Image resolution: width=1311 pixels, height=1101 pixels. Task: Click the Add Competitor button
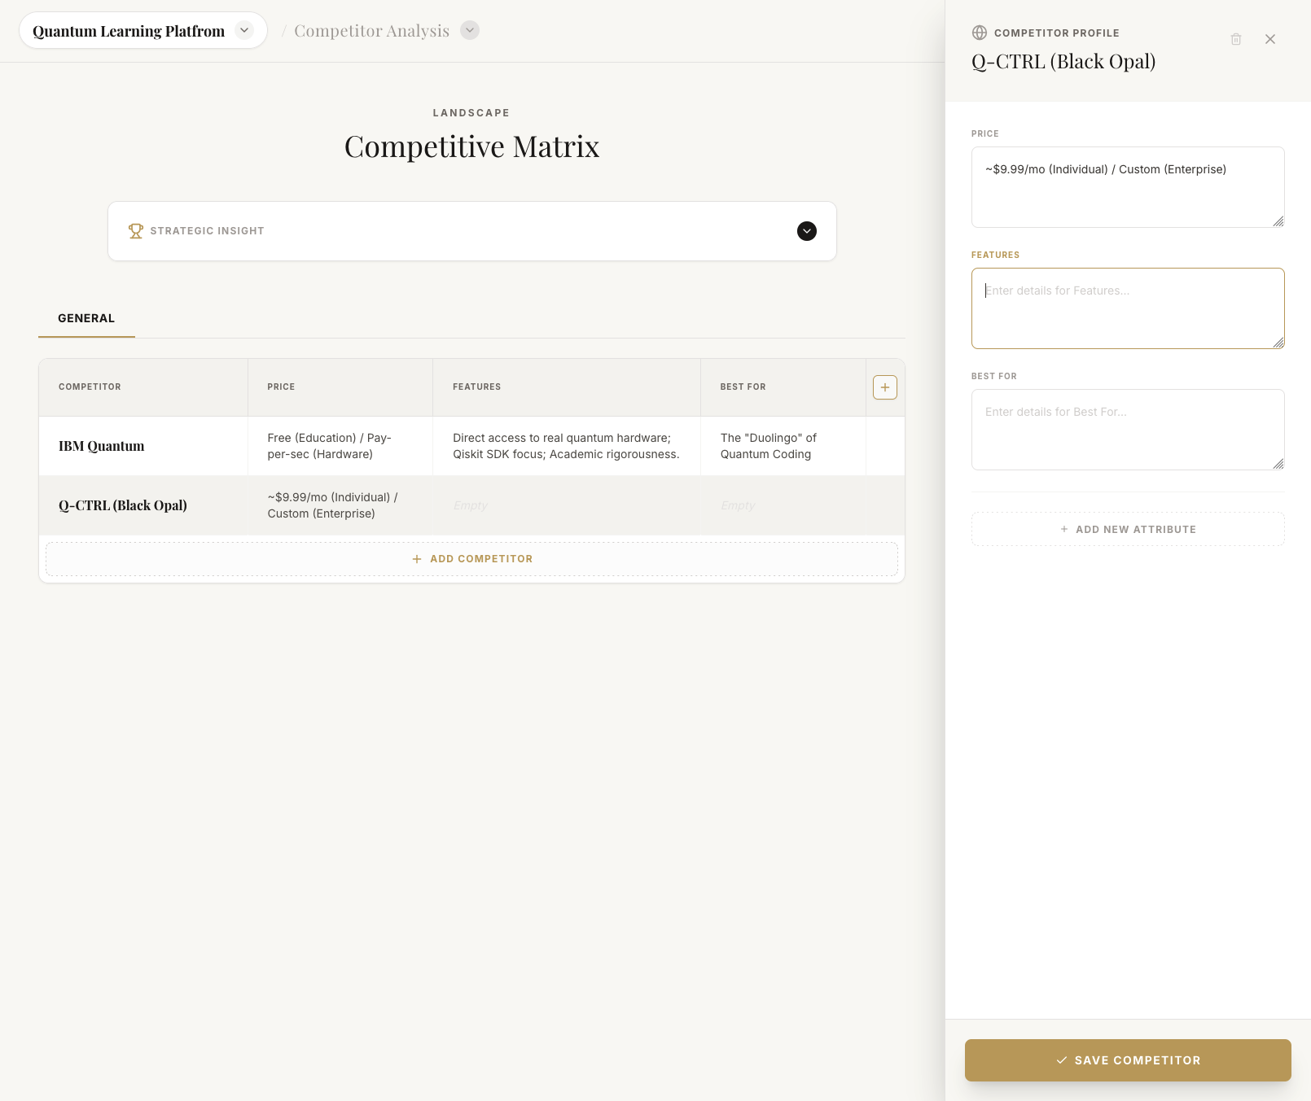[x=471, y=559]
